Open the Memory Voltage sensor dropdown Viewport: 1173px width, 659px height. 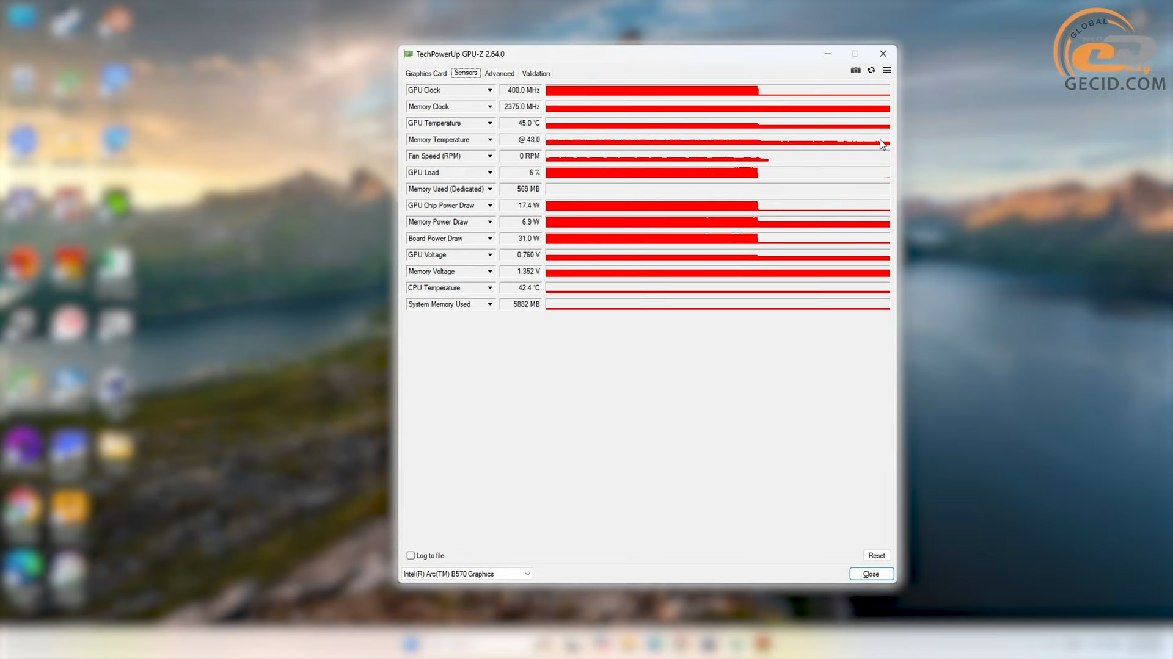[x=490, y=272]
